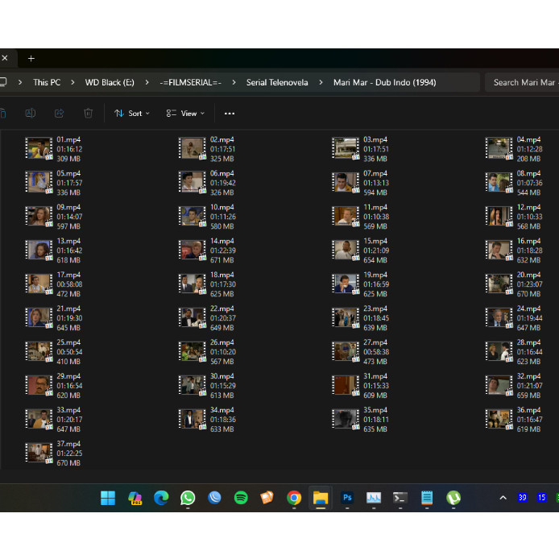Open a new tab with plus button
Viewport: 559px width, 559px height.
[31, 58]
